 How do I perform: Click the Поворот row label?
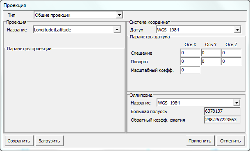pyautogui.click(x=139, y=62)
